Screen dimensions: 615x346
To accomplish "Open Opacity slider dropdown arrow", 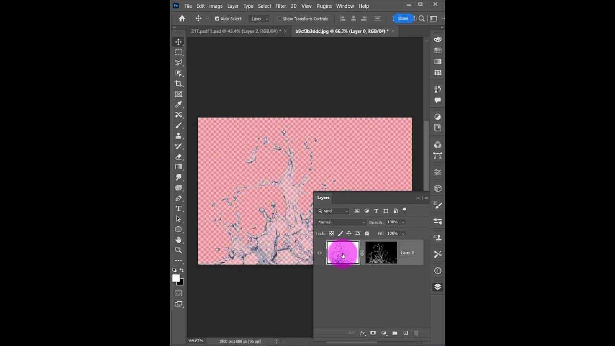I will tap(403, 222).
